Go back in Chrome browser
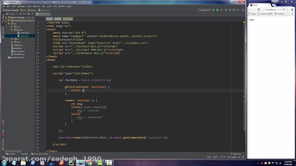Screen dimensions: 296x166 coord(250,10)
